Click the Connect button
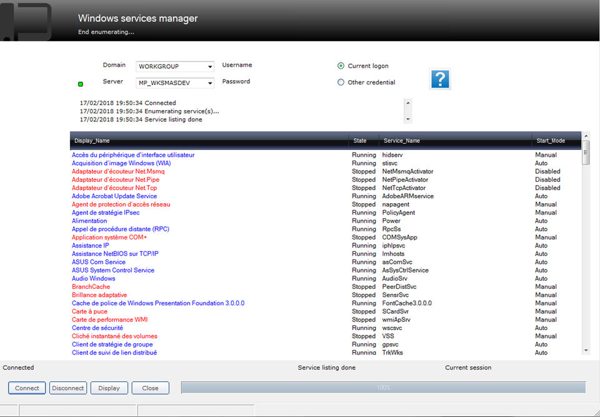Image resolution: width=600 pixels, height=417 pixels. [27, 388]
